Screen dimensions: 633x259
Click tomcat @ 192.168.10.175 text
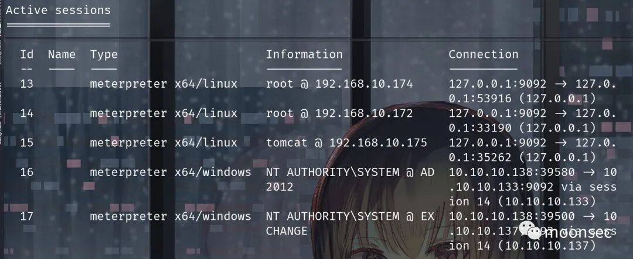tap(346, 143)
